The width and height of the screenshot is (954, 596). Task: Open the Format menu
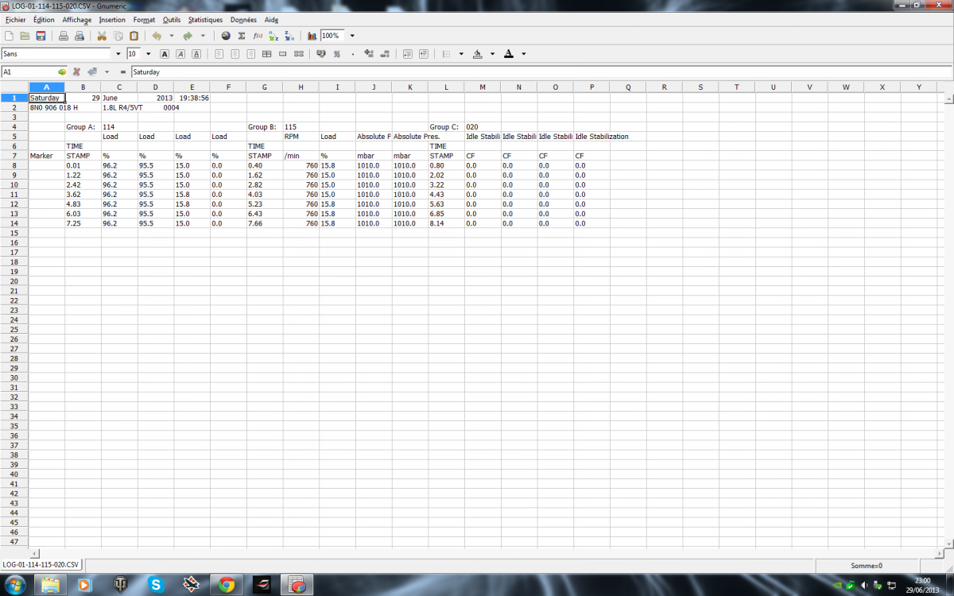click(x=144, y=19)
